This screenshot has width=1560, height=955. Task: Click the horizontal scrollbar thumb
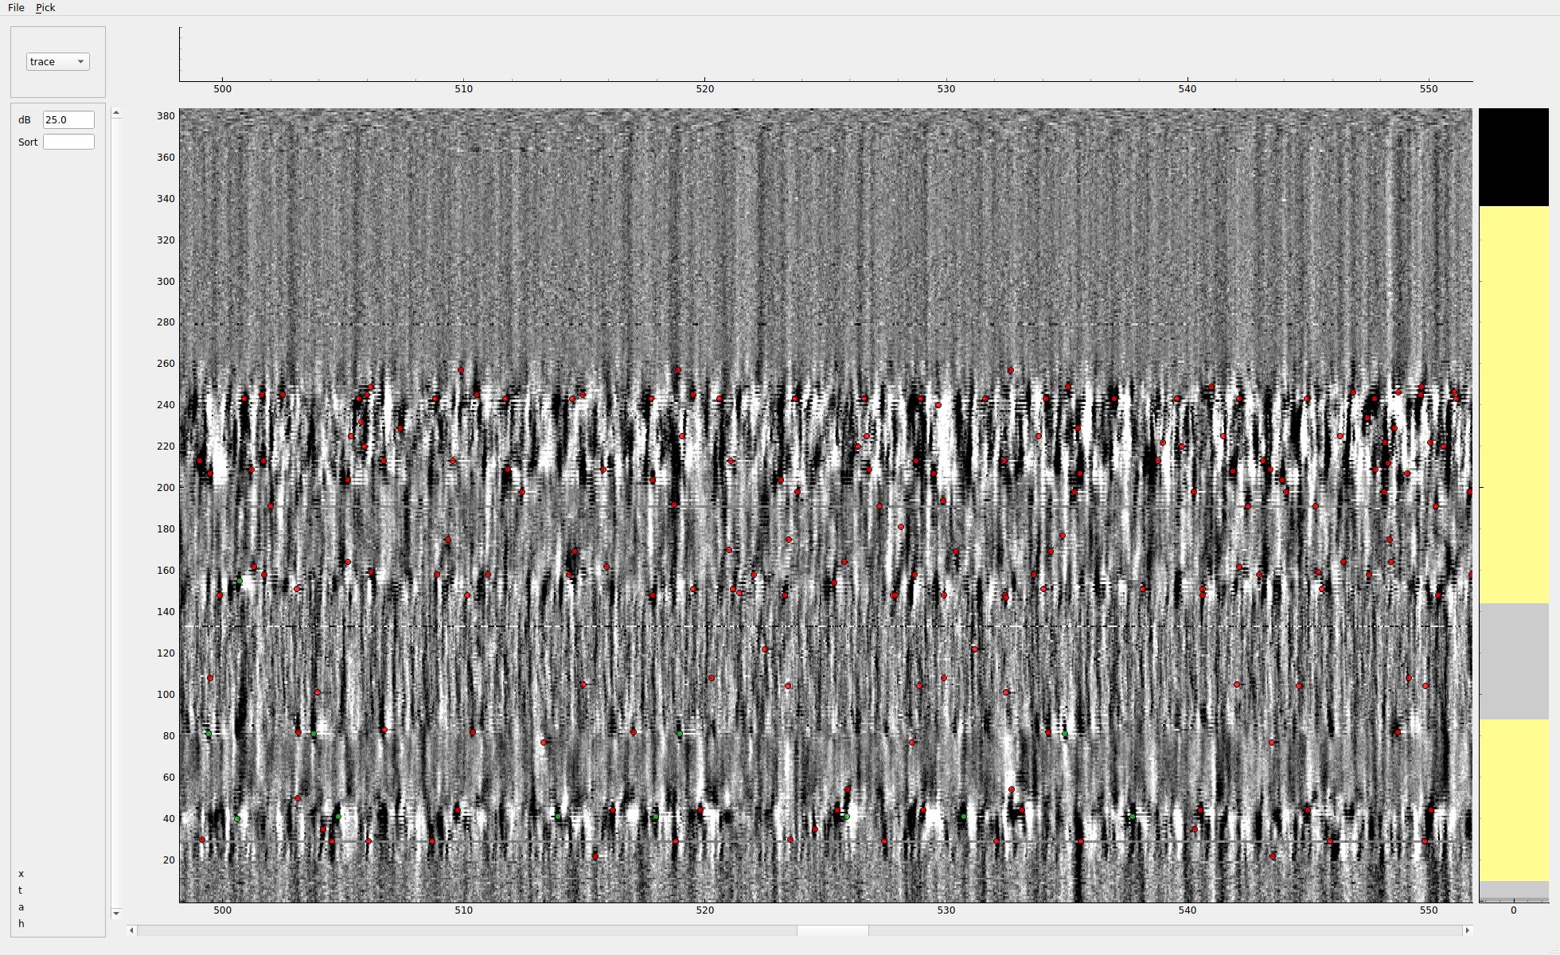[x=832, y=930]
